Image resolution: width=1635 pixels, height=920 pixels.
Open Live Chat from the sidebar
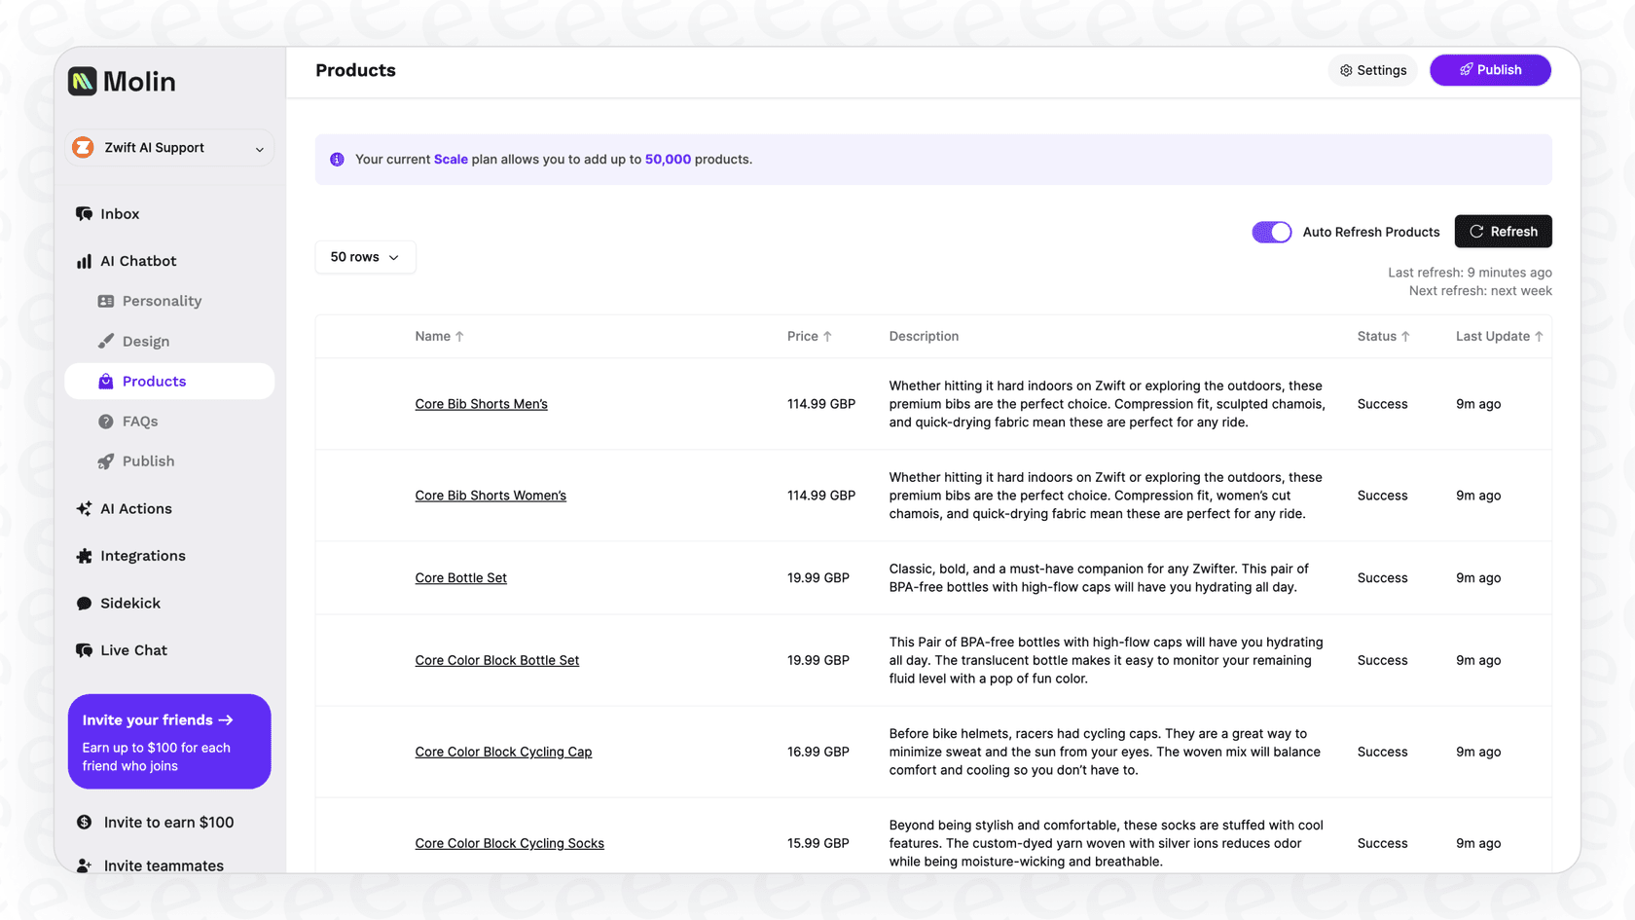point(133,649)
